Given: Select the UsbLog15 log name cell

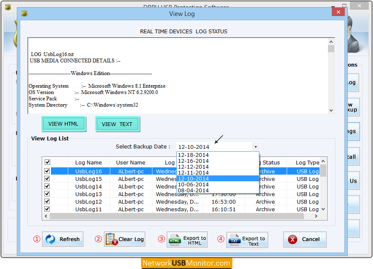Looking at the screenshot, I should click(x=88, y=179).
